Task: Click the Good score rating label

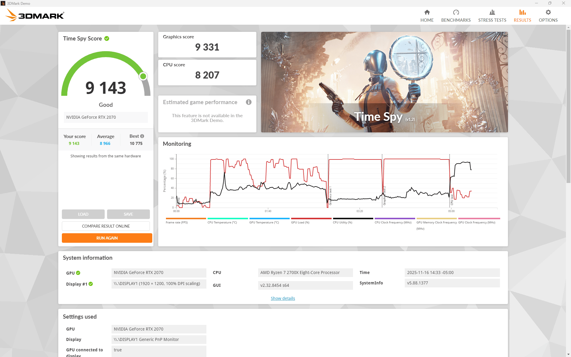Action: coord(106,105)
